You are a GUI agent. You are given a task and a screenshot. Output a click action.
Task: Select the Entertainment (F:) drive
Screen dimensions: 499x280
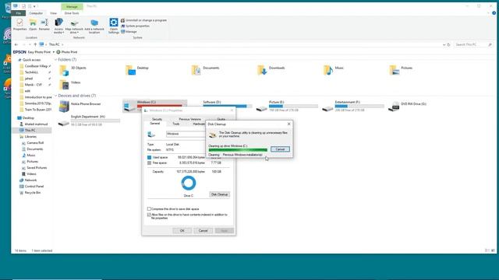[x=353, y=107]
